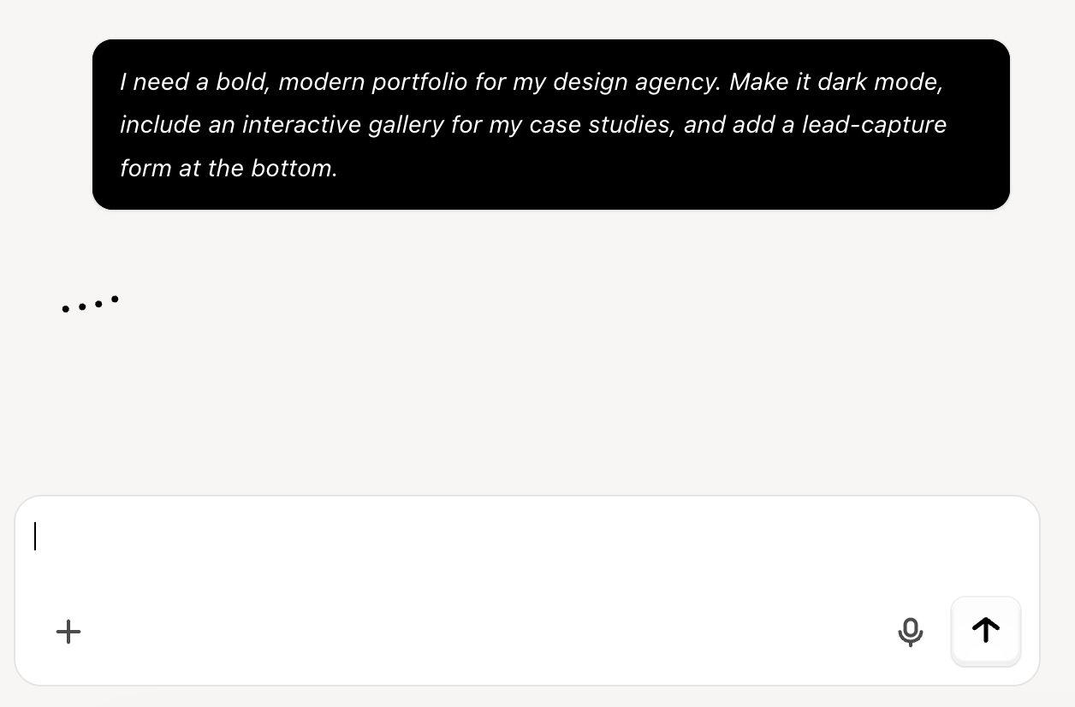Send the message with the up-arrow button

point(986,631)
